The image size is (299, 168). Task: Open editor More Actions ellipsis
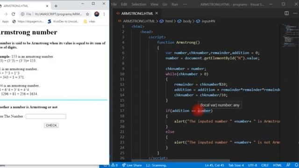coord(295,13)
